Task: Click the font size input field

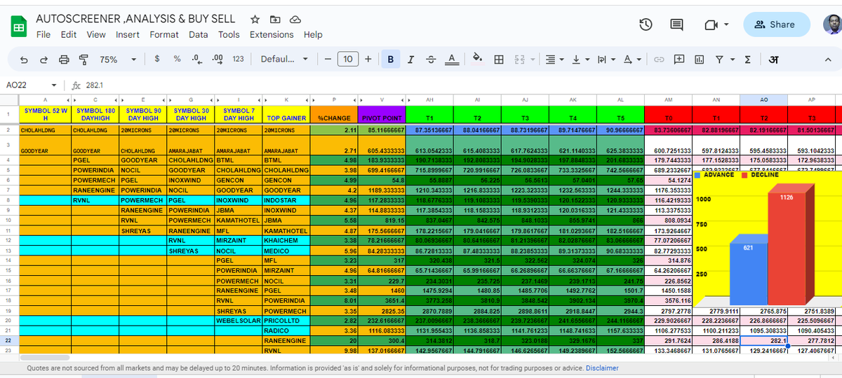Action: tap(348, 59)
